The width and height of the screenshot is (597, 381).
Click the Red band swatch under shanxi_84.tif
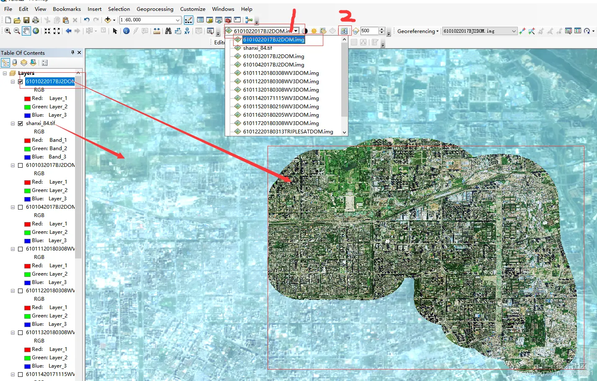pos(27,141)
